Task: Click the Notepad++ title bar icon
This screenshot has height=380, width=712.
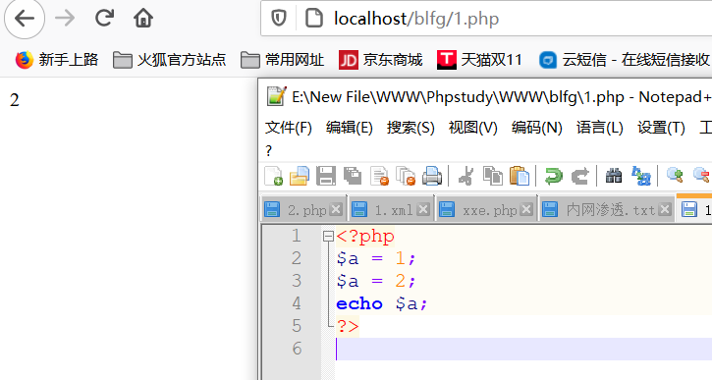Action: (277, 96)
